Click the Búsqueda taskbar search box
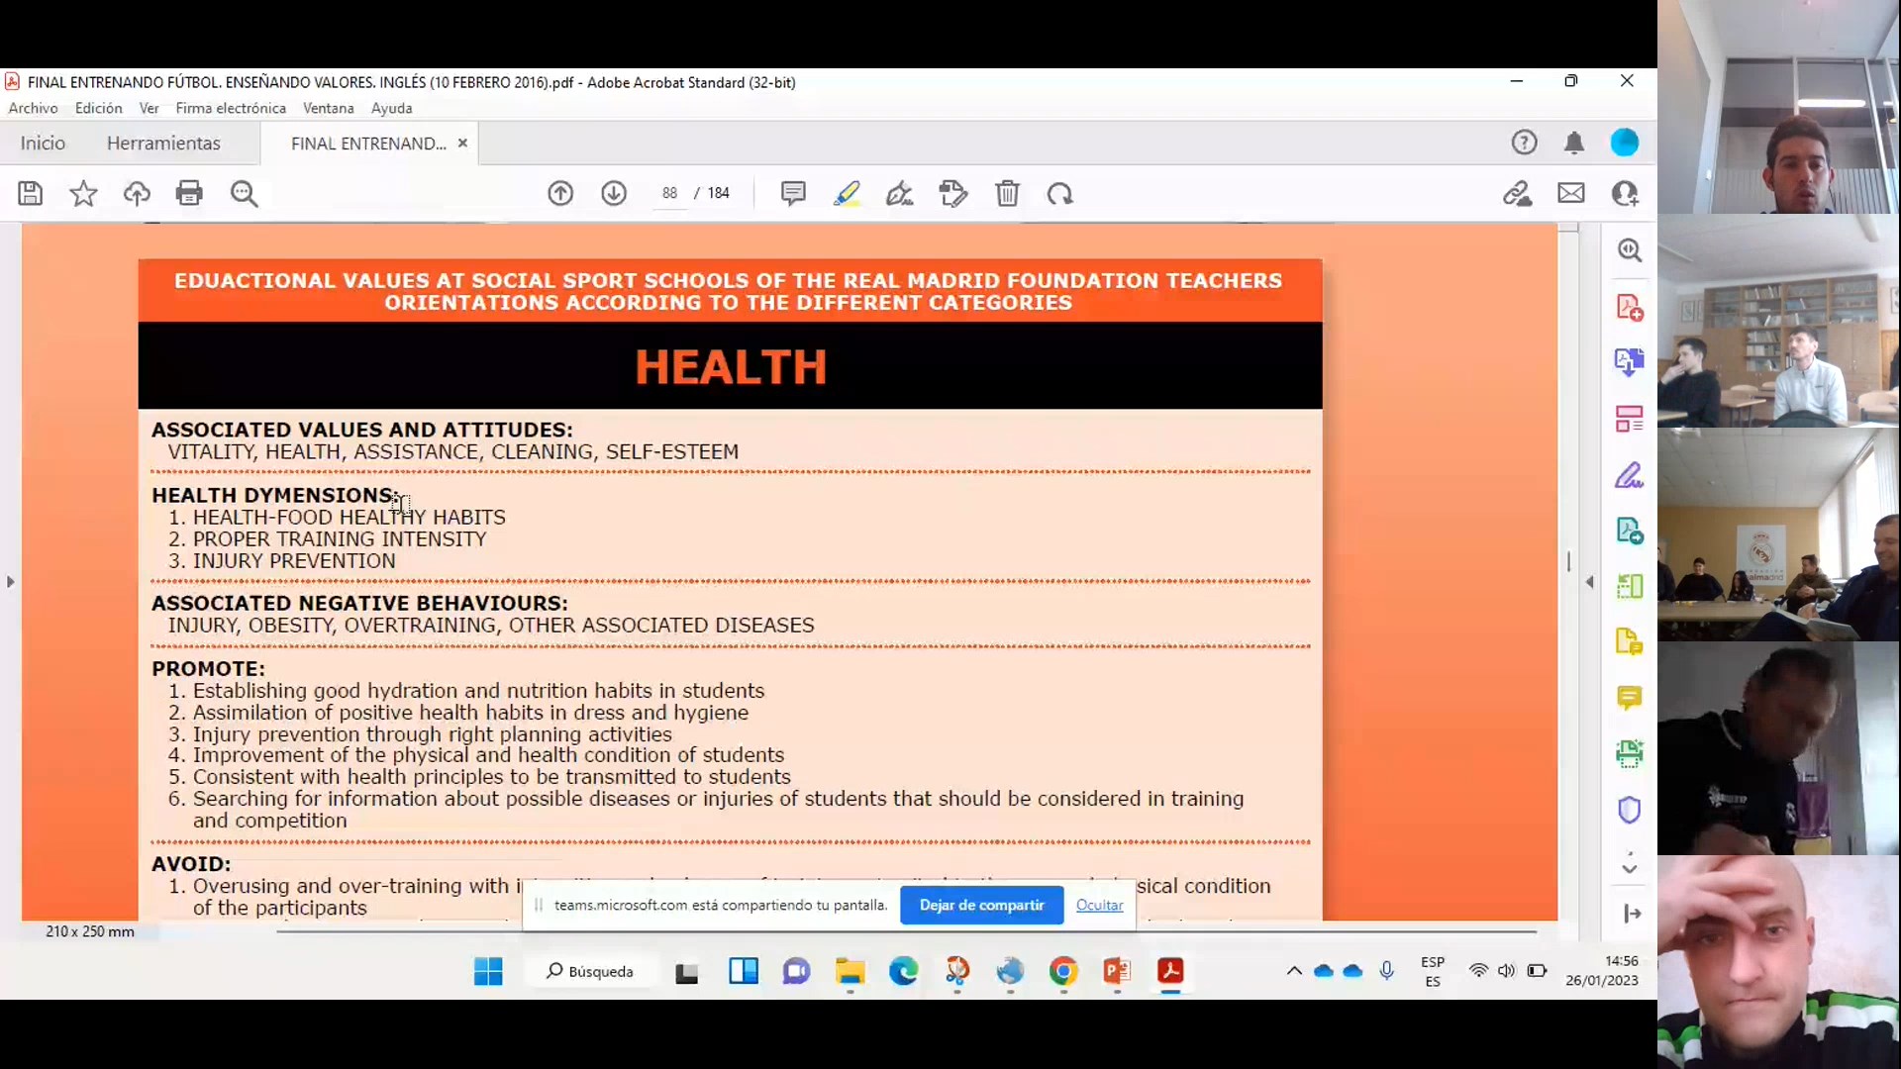 pos(590,971)
